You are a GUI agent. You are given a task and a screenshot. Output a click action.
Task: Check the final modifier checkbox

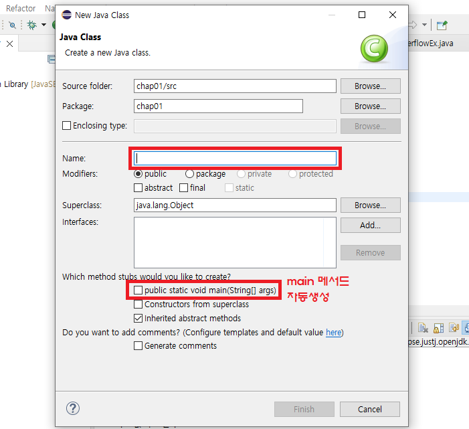coord(183,188)
